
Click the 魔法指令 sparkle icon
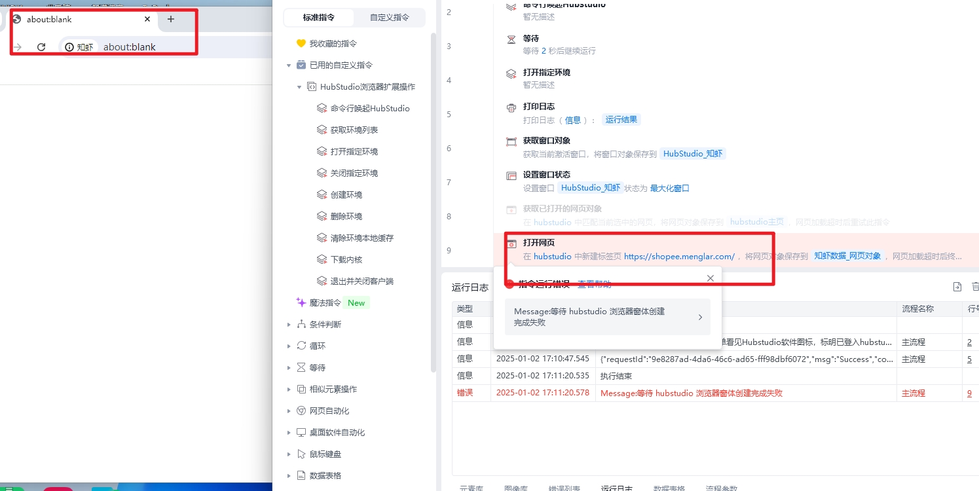click(301, 302)
